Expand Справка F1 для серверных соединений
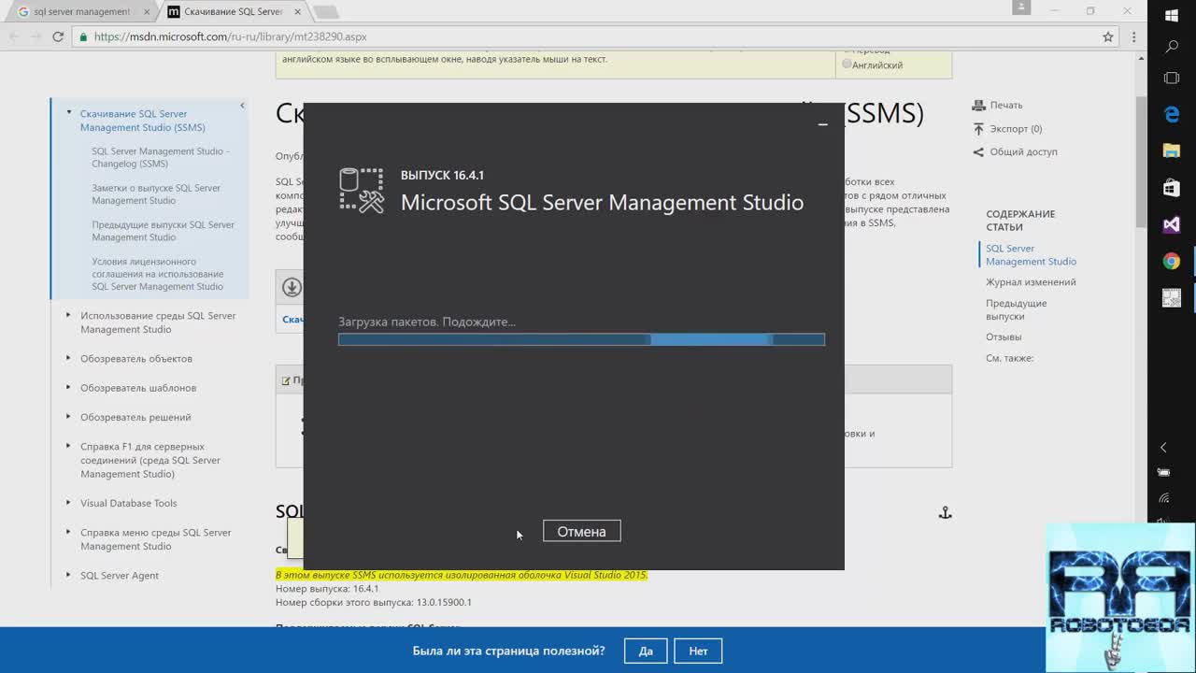 pyautogui.click(x=68, y=446)
